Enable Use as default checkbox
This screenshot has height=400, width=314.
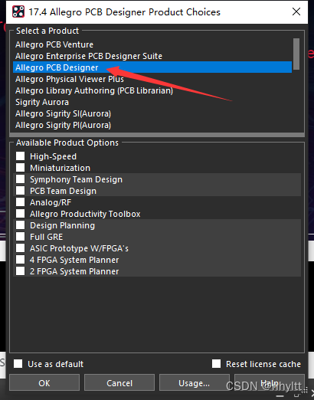click(18, 363)
